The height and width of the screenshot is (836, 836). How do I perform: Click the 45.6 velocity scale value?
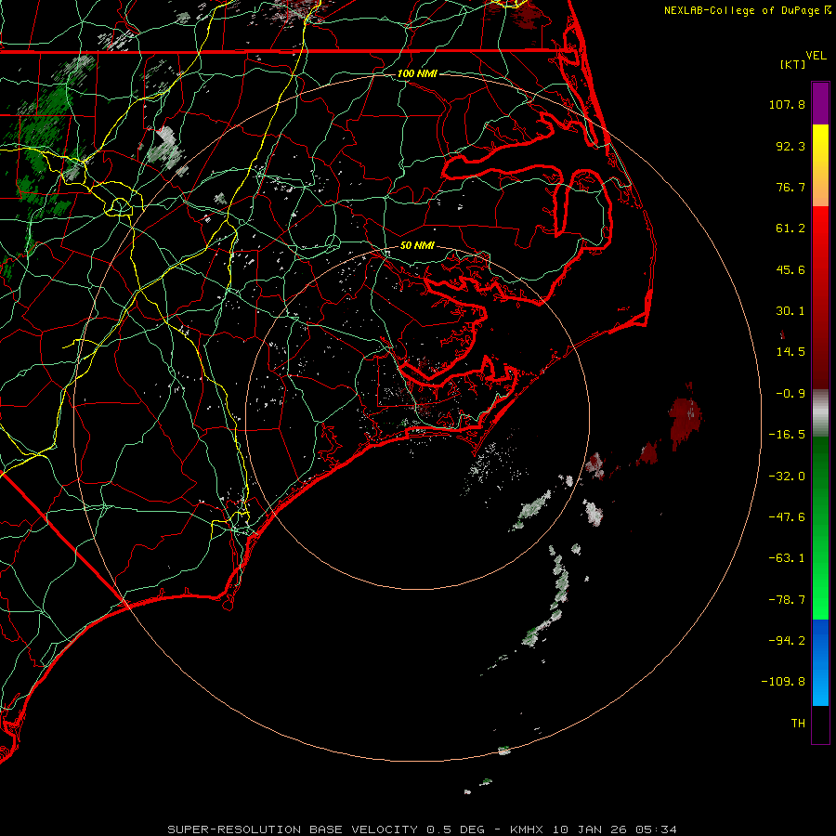pyautogui.click(x=790, y=269)
